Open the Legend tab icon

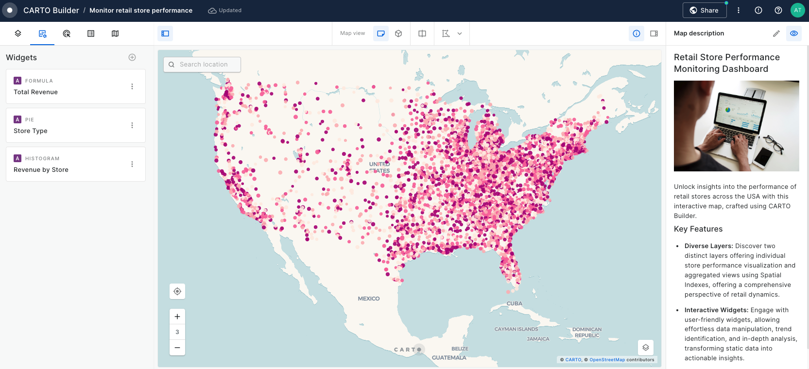tap(91, 34)
